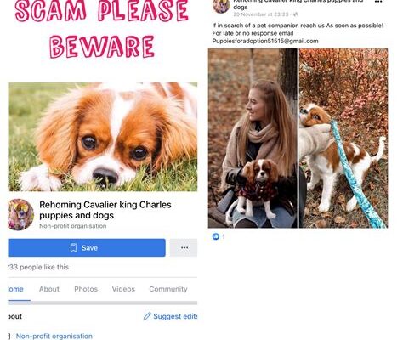The image size is (403, 340).
Task: Open the page's round profile picture
Action: pyautogui.click(x=20, y=214)
